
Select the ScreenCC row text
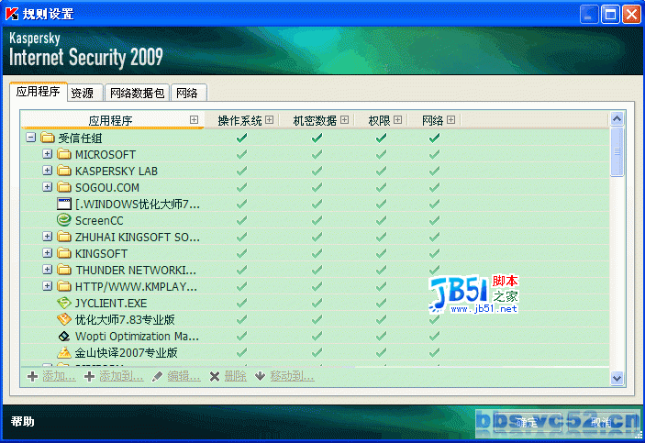point(99,220)
